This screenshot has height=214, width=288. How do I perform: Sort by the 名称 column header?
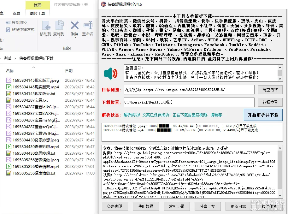click(10, 71)
